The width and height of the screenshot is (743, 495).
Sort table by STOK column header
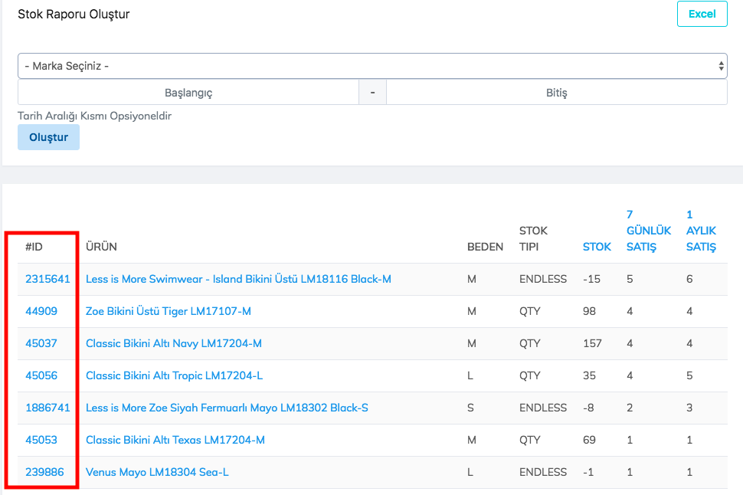(x=597, y=247)
